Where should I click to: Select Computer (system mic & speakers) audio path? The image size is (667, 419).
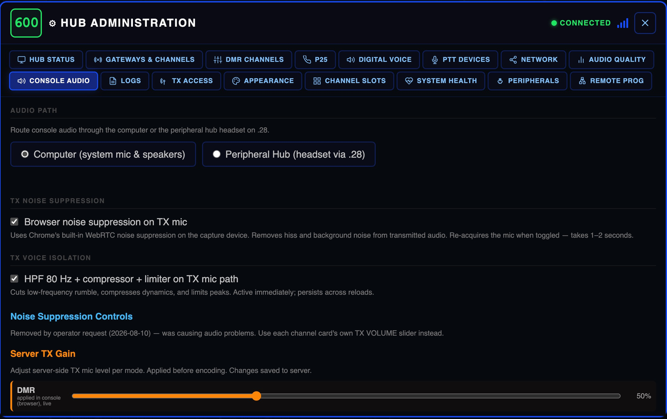[x=103, y=154]
